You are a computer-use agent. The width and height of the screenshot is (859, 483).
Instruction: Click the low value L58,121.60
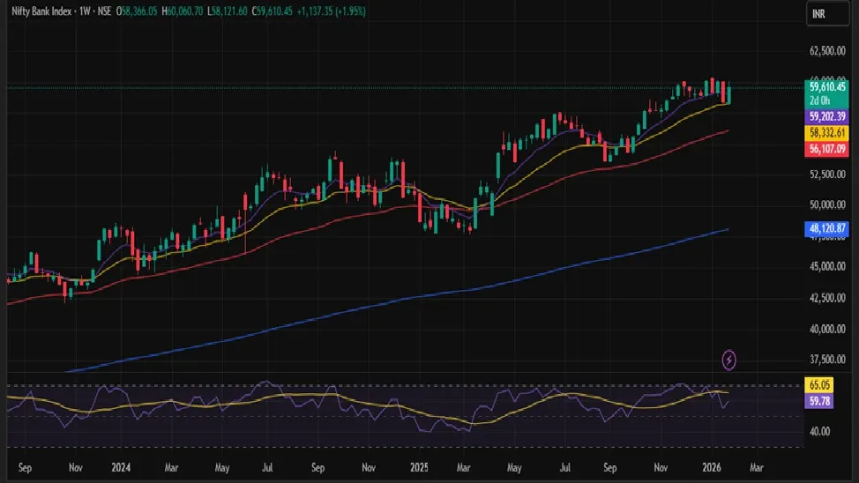click(x=228, y=11)
